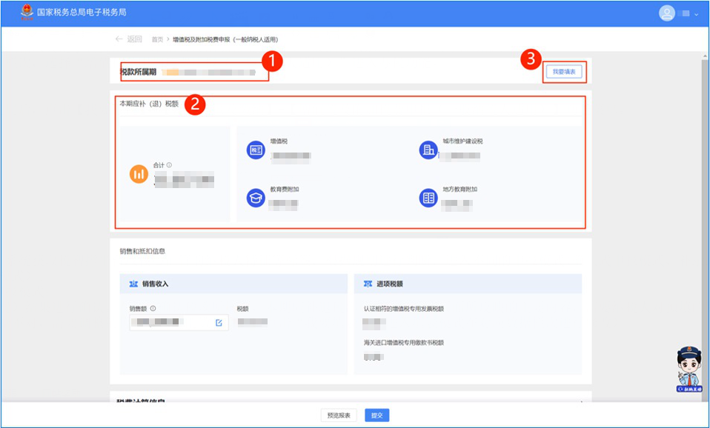This screenshot has width=710, height=428.
Task: Click the edit icon in 销售额 field
Action: [x=219, y=323]
